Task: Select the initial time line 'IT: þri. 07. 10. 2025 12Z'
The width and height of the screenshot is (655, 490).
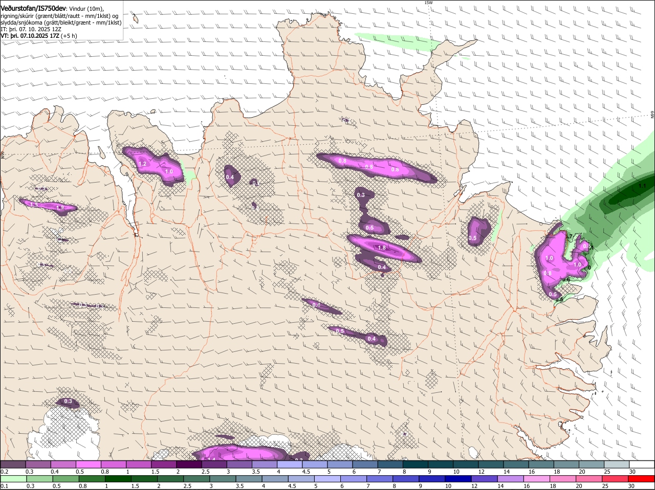Action: tap(31, 29)
